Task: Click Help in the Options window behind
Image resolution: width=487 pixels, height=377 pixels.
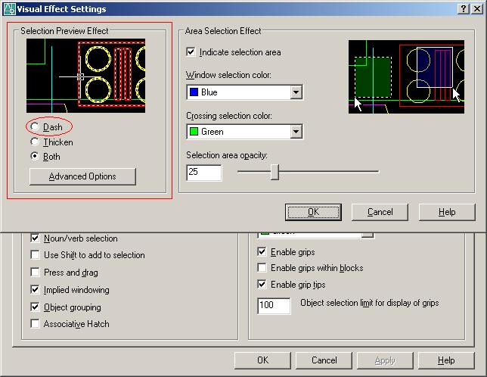Action: coord(446,360)
